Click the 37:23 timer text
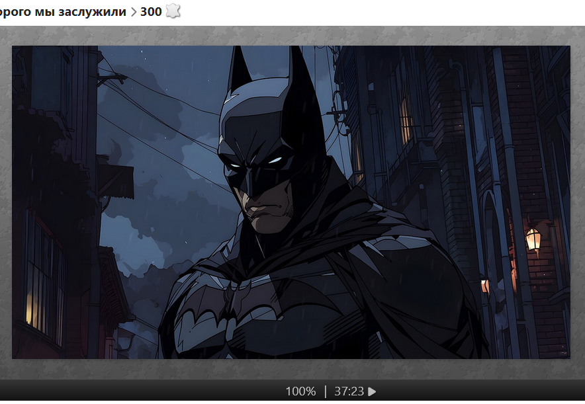The width and height of the screenshot is (585, 404). point(349,391)
